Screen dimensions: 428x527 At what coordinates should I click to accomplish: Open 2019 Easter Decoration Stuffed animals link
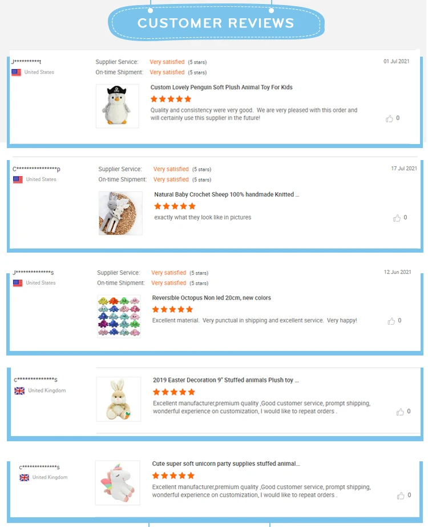(226, 380)
